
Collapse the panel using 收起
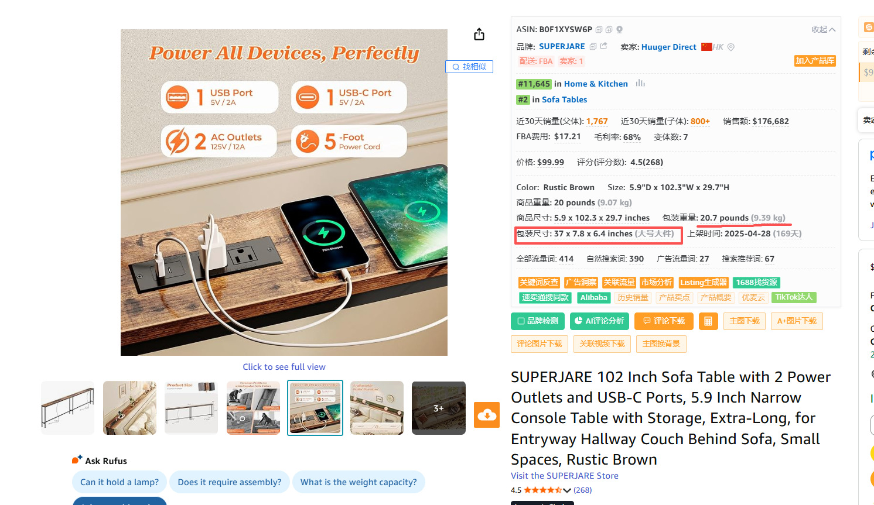point(824,29)
